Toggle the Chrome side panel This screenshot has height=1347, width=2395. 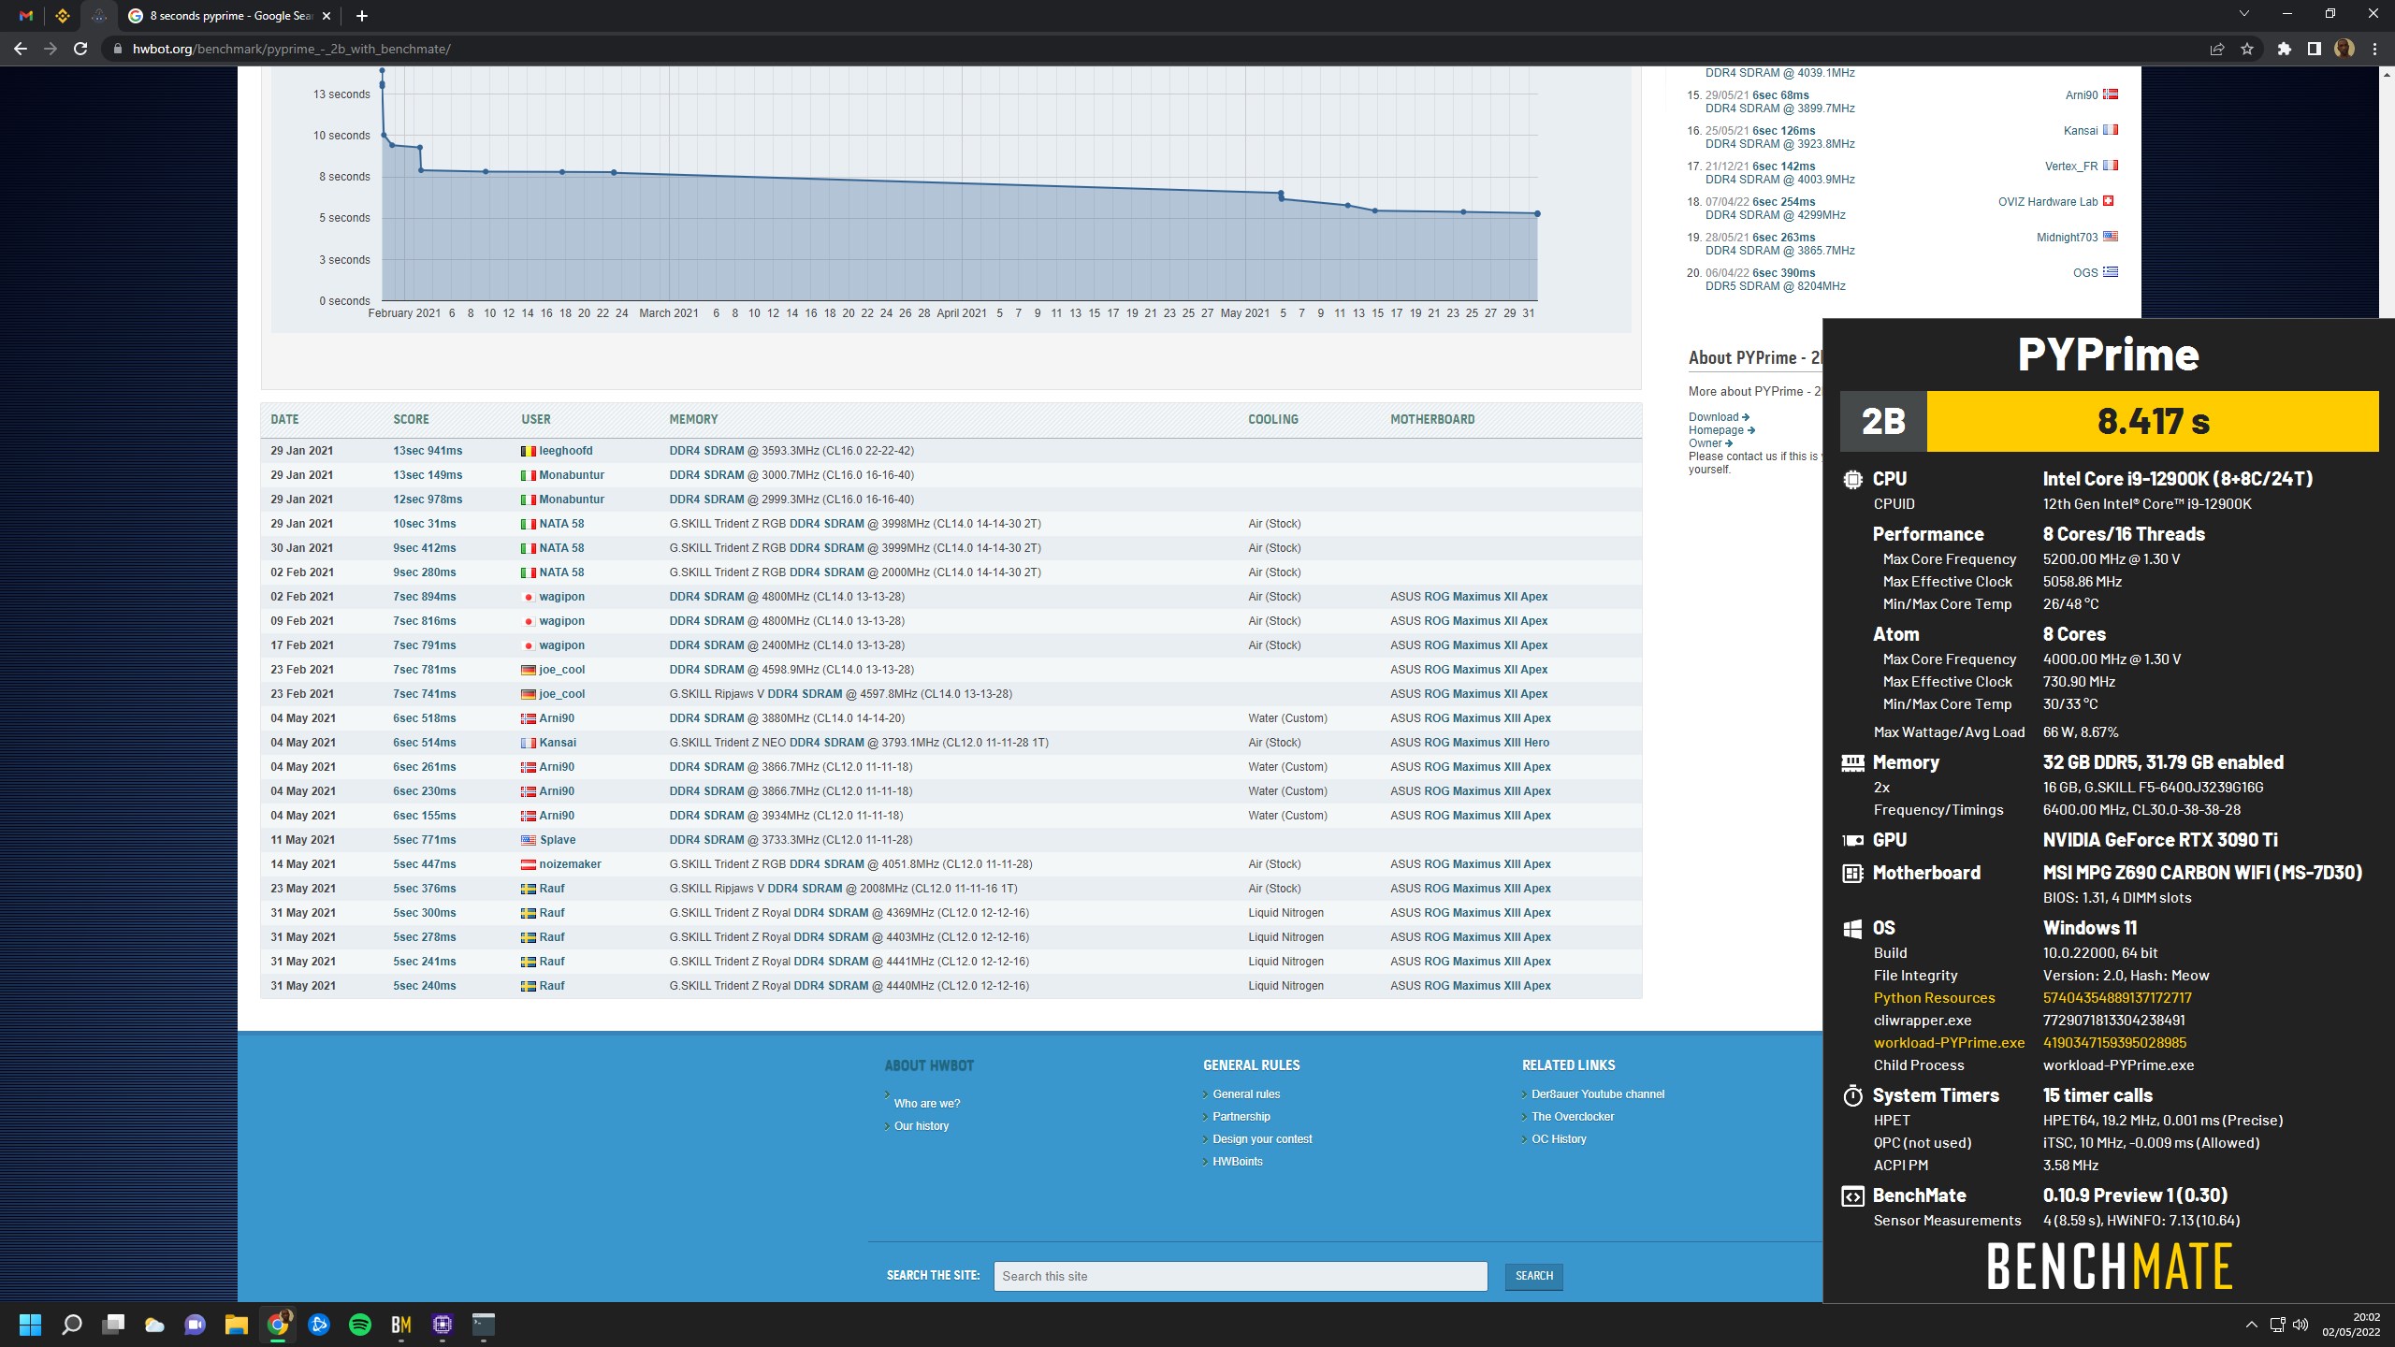[x=2315, y=49]
